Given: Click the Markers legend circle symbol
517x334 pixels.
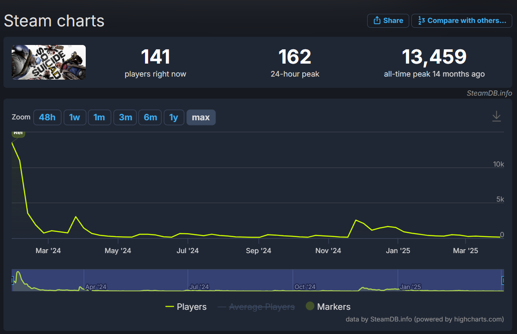Looking at the screenshot, I should pos(310,306).
